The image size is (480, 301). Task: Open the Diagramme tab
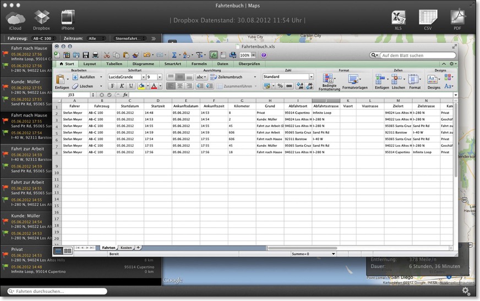[x=143, y=64]
